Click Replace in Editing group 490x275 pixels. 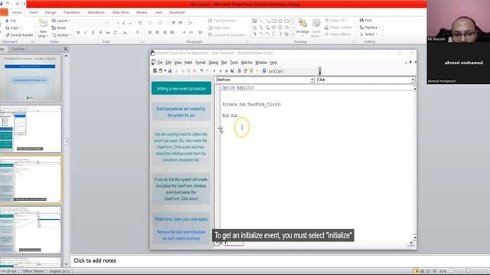tap(370, 27)
